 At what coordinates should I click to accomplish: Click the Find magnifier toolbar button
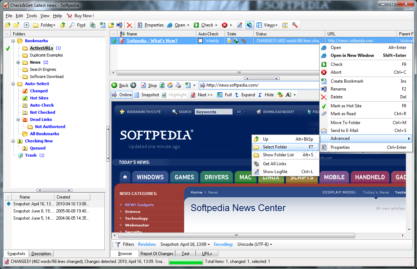tap(77, 25)
